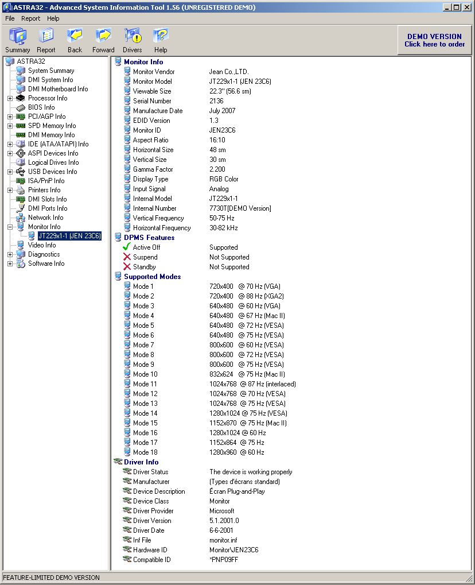
Task: Expand the Processor Info node
Action: pos(10,99)
